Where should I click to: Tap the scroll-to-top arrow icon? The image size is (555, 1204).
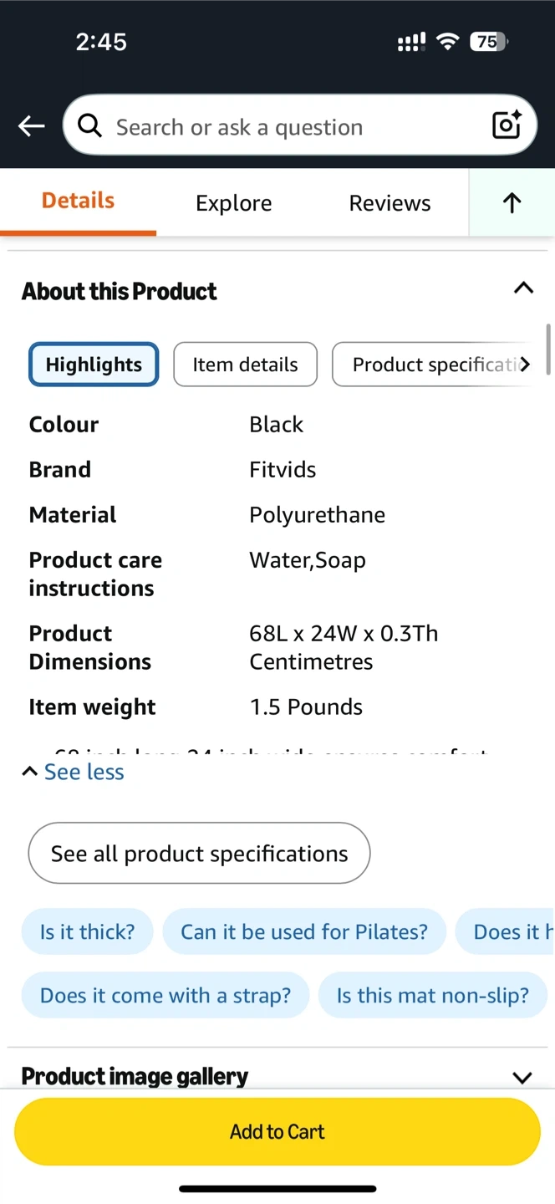tap(512, 202)
